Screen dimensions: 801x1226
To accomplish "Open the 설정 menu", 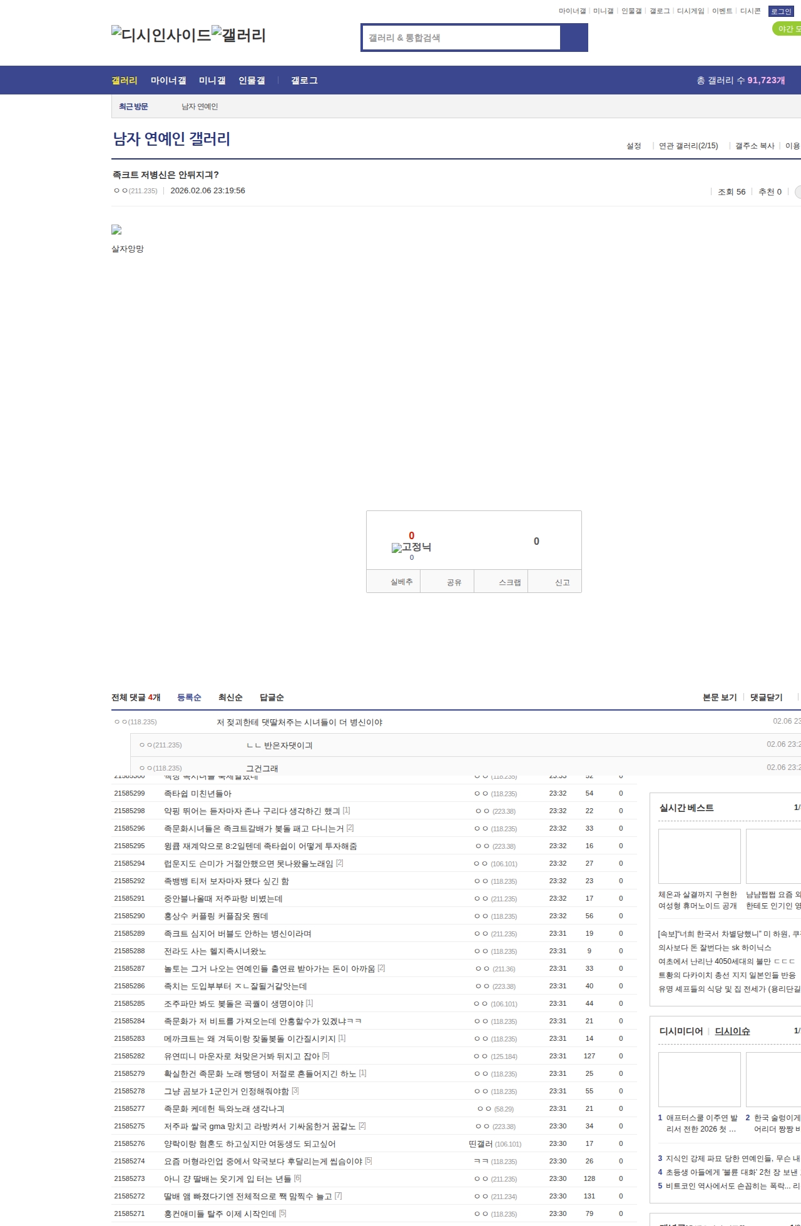I will 634,146.
